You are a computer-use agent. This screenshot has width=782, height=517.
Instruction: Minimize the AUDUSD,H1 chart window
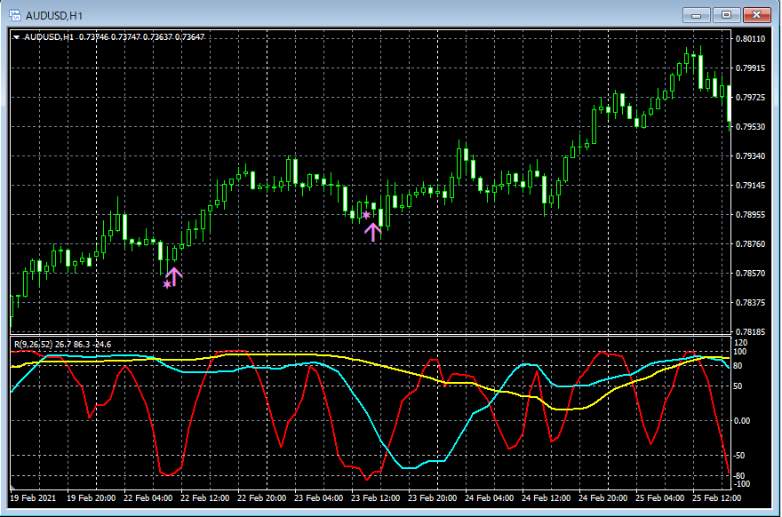[698, 15]
